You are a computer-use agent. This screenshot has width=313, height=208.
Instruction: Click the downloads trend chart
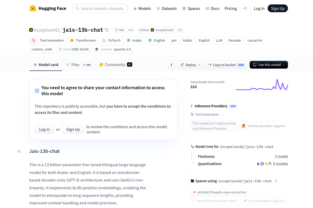pos(262,84)
